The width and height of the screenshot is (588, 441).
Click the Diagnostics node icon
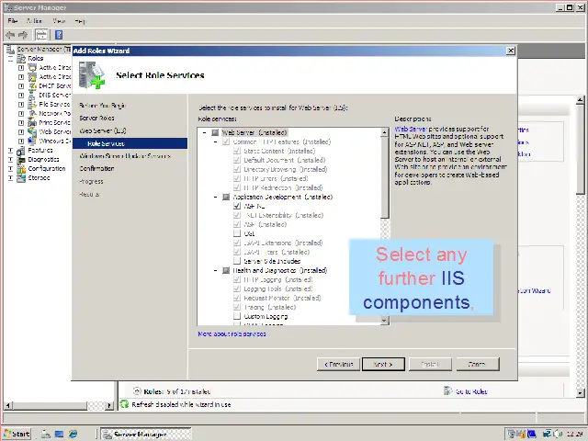click(x=21, y=159)
